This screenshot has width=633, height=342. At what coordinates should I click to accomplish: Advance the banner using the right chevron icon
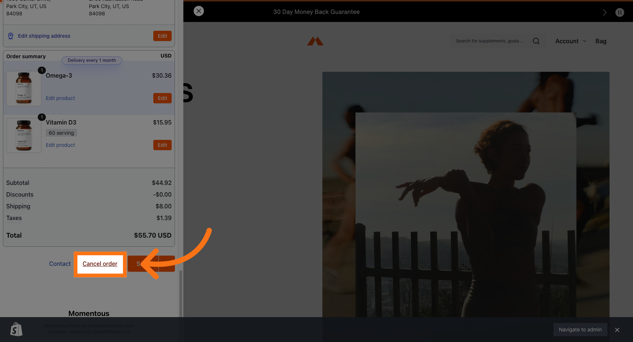(604, 12)
